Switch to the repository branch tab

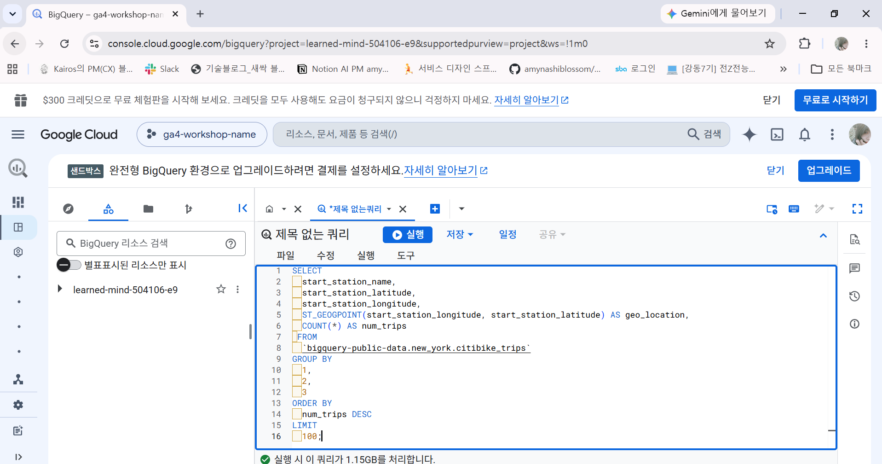tap(188, 209)
